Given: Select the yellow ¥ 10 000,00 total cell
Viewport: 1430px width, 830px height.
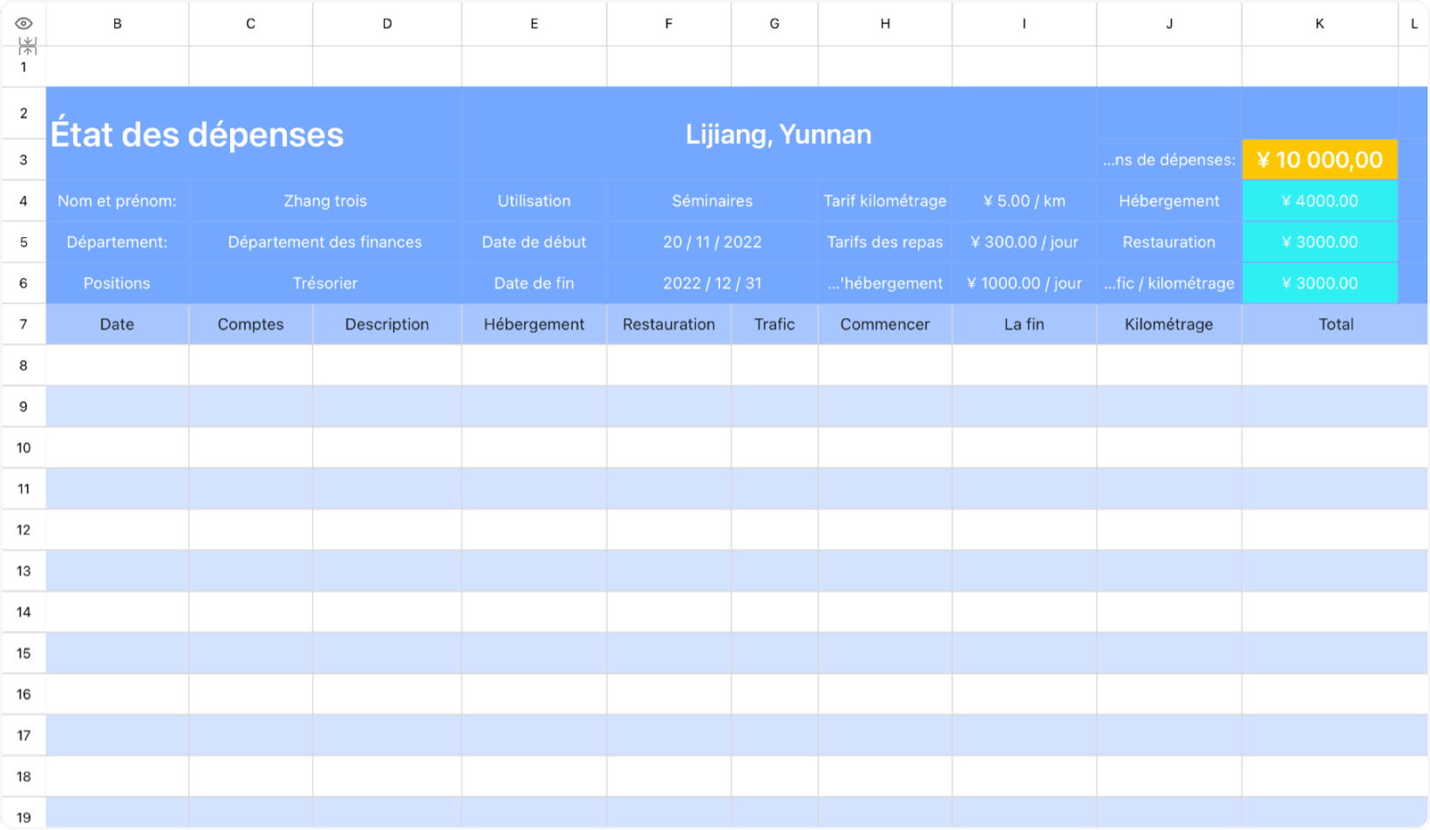Looking at the screenshot, I should (1320, 160).
